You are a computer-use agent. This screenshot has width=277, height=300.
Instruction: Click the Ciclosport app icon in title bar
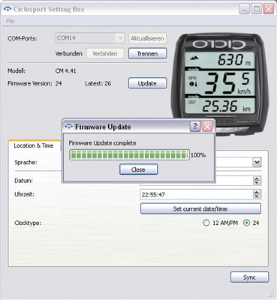pos(8,9)
